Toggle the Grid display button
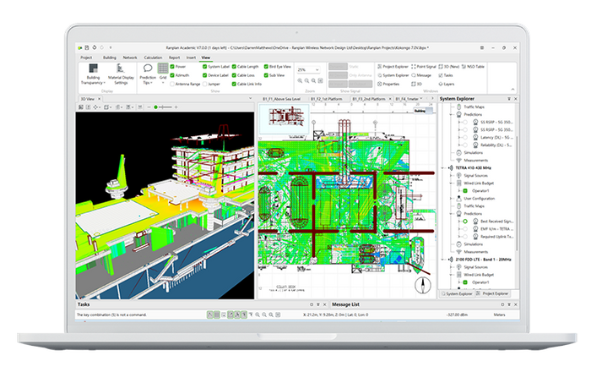 click(163, 68)
